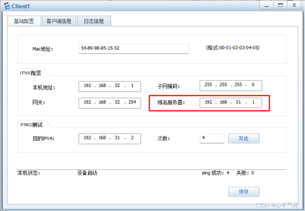Click the Client1 app icon in title bar

7,6
